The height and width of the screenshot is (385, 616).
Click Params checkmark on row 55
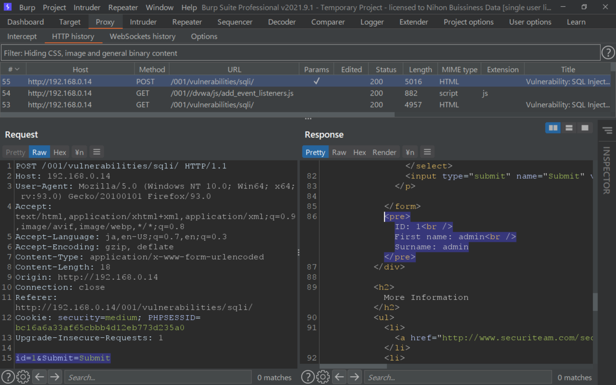pyautogui.click(x=317, y=81)
